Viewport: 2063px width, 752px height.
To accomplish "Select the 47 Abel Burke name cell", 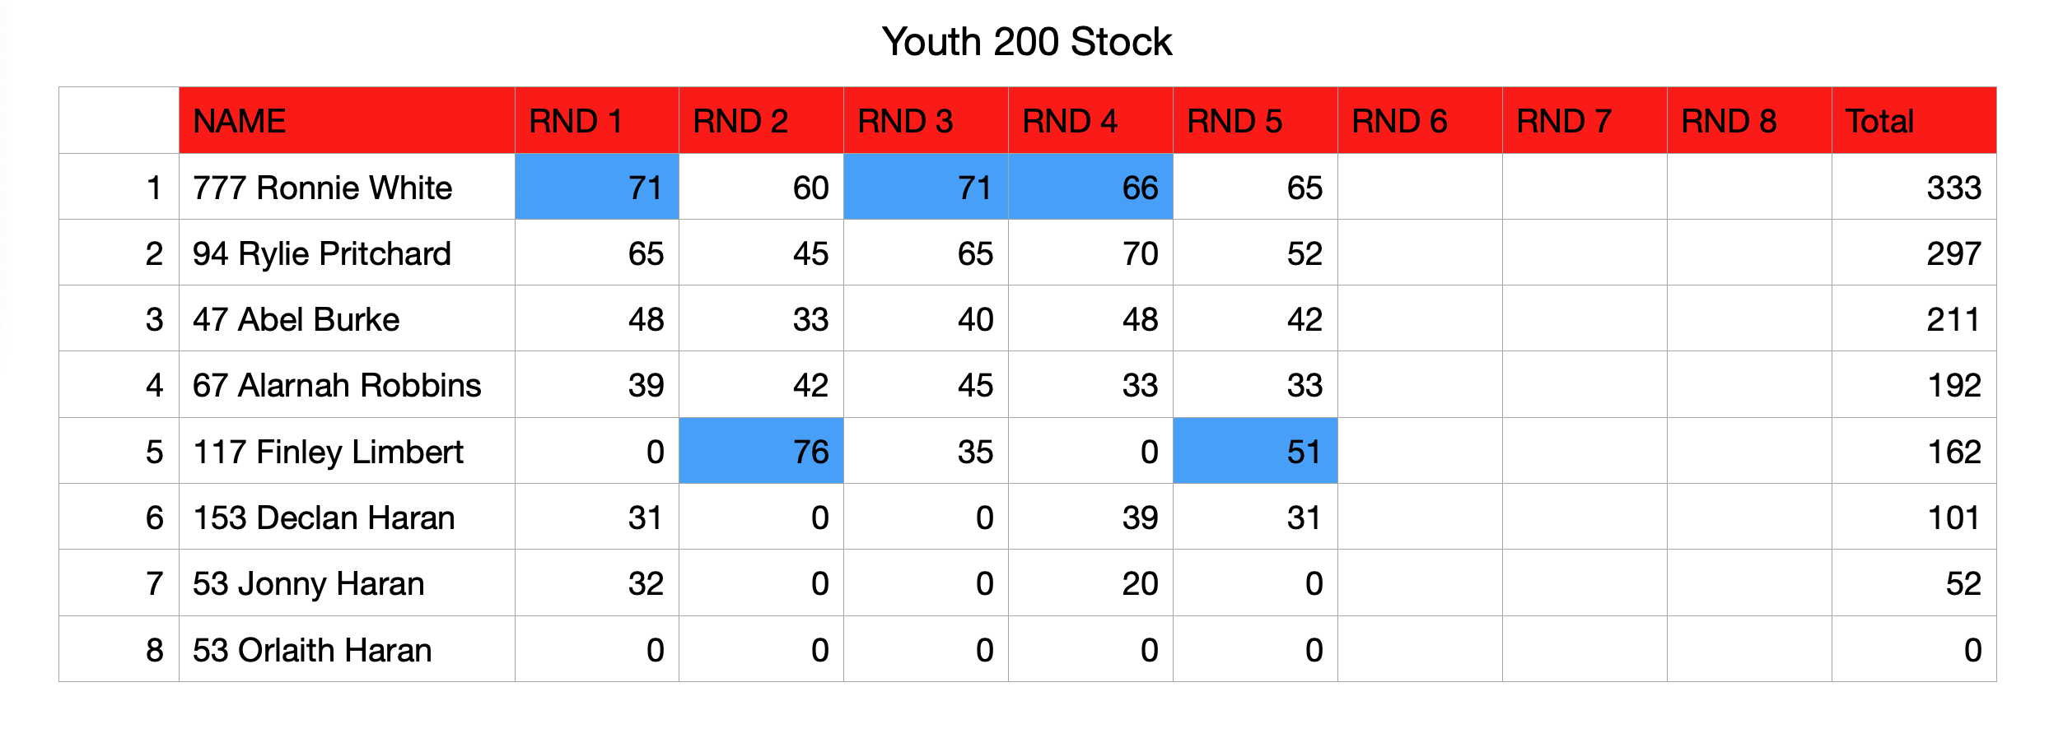I will point(347,318).
